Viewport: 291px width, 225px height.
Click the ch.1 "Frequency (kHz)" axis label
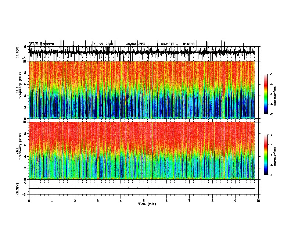coord(21,85)
